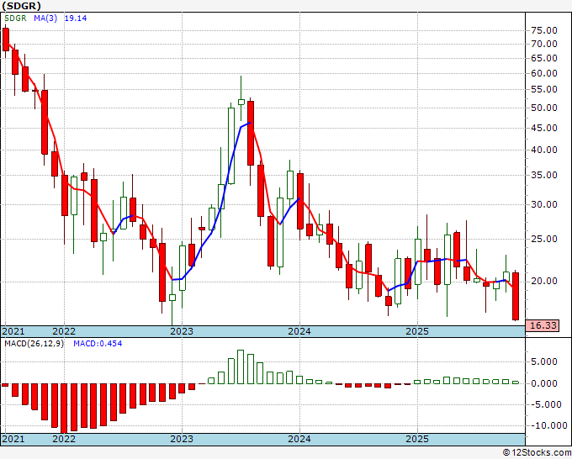Click the 70.00 price axis label

pos(544,44)
